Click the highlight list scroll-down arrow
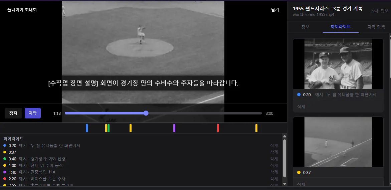 point(284,184)
